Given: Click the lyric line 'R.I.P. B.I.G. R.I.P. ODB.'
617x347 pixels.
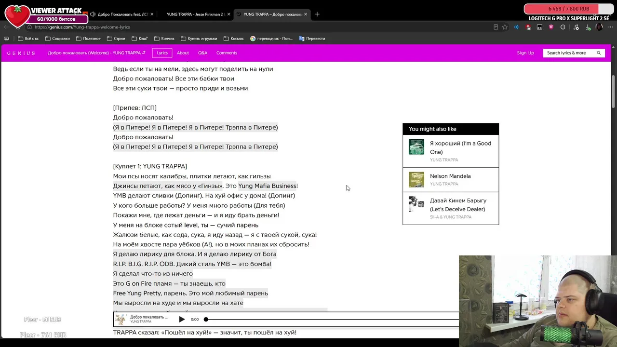Looking at the screenshot, I should tap(144, 264).
